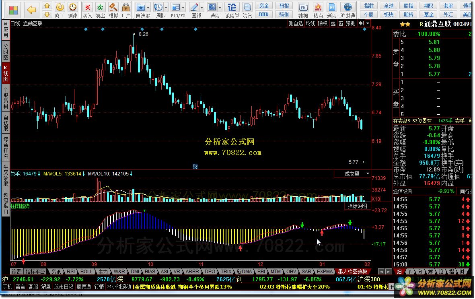Click the 卖出 sell icon
The width and height of the screenshot is (475, 299).
[100, 7]
